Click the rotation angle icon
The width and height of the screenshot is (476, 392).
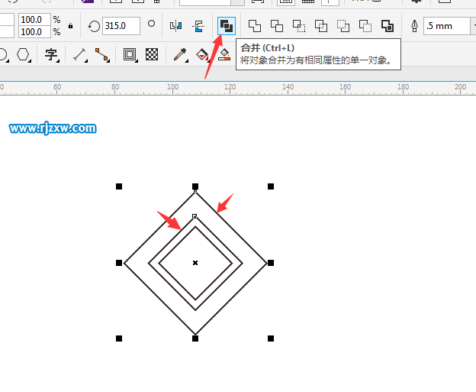(94, 26)
